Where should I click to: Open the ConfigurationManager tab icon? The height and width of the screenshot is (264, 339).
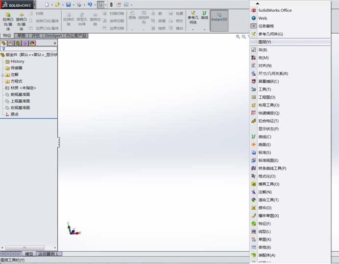click(x=18, y=44)
